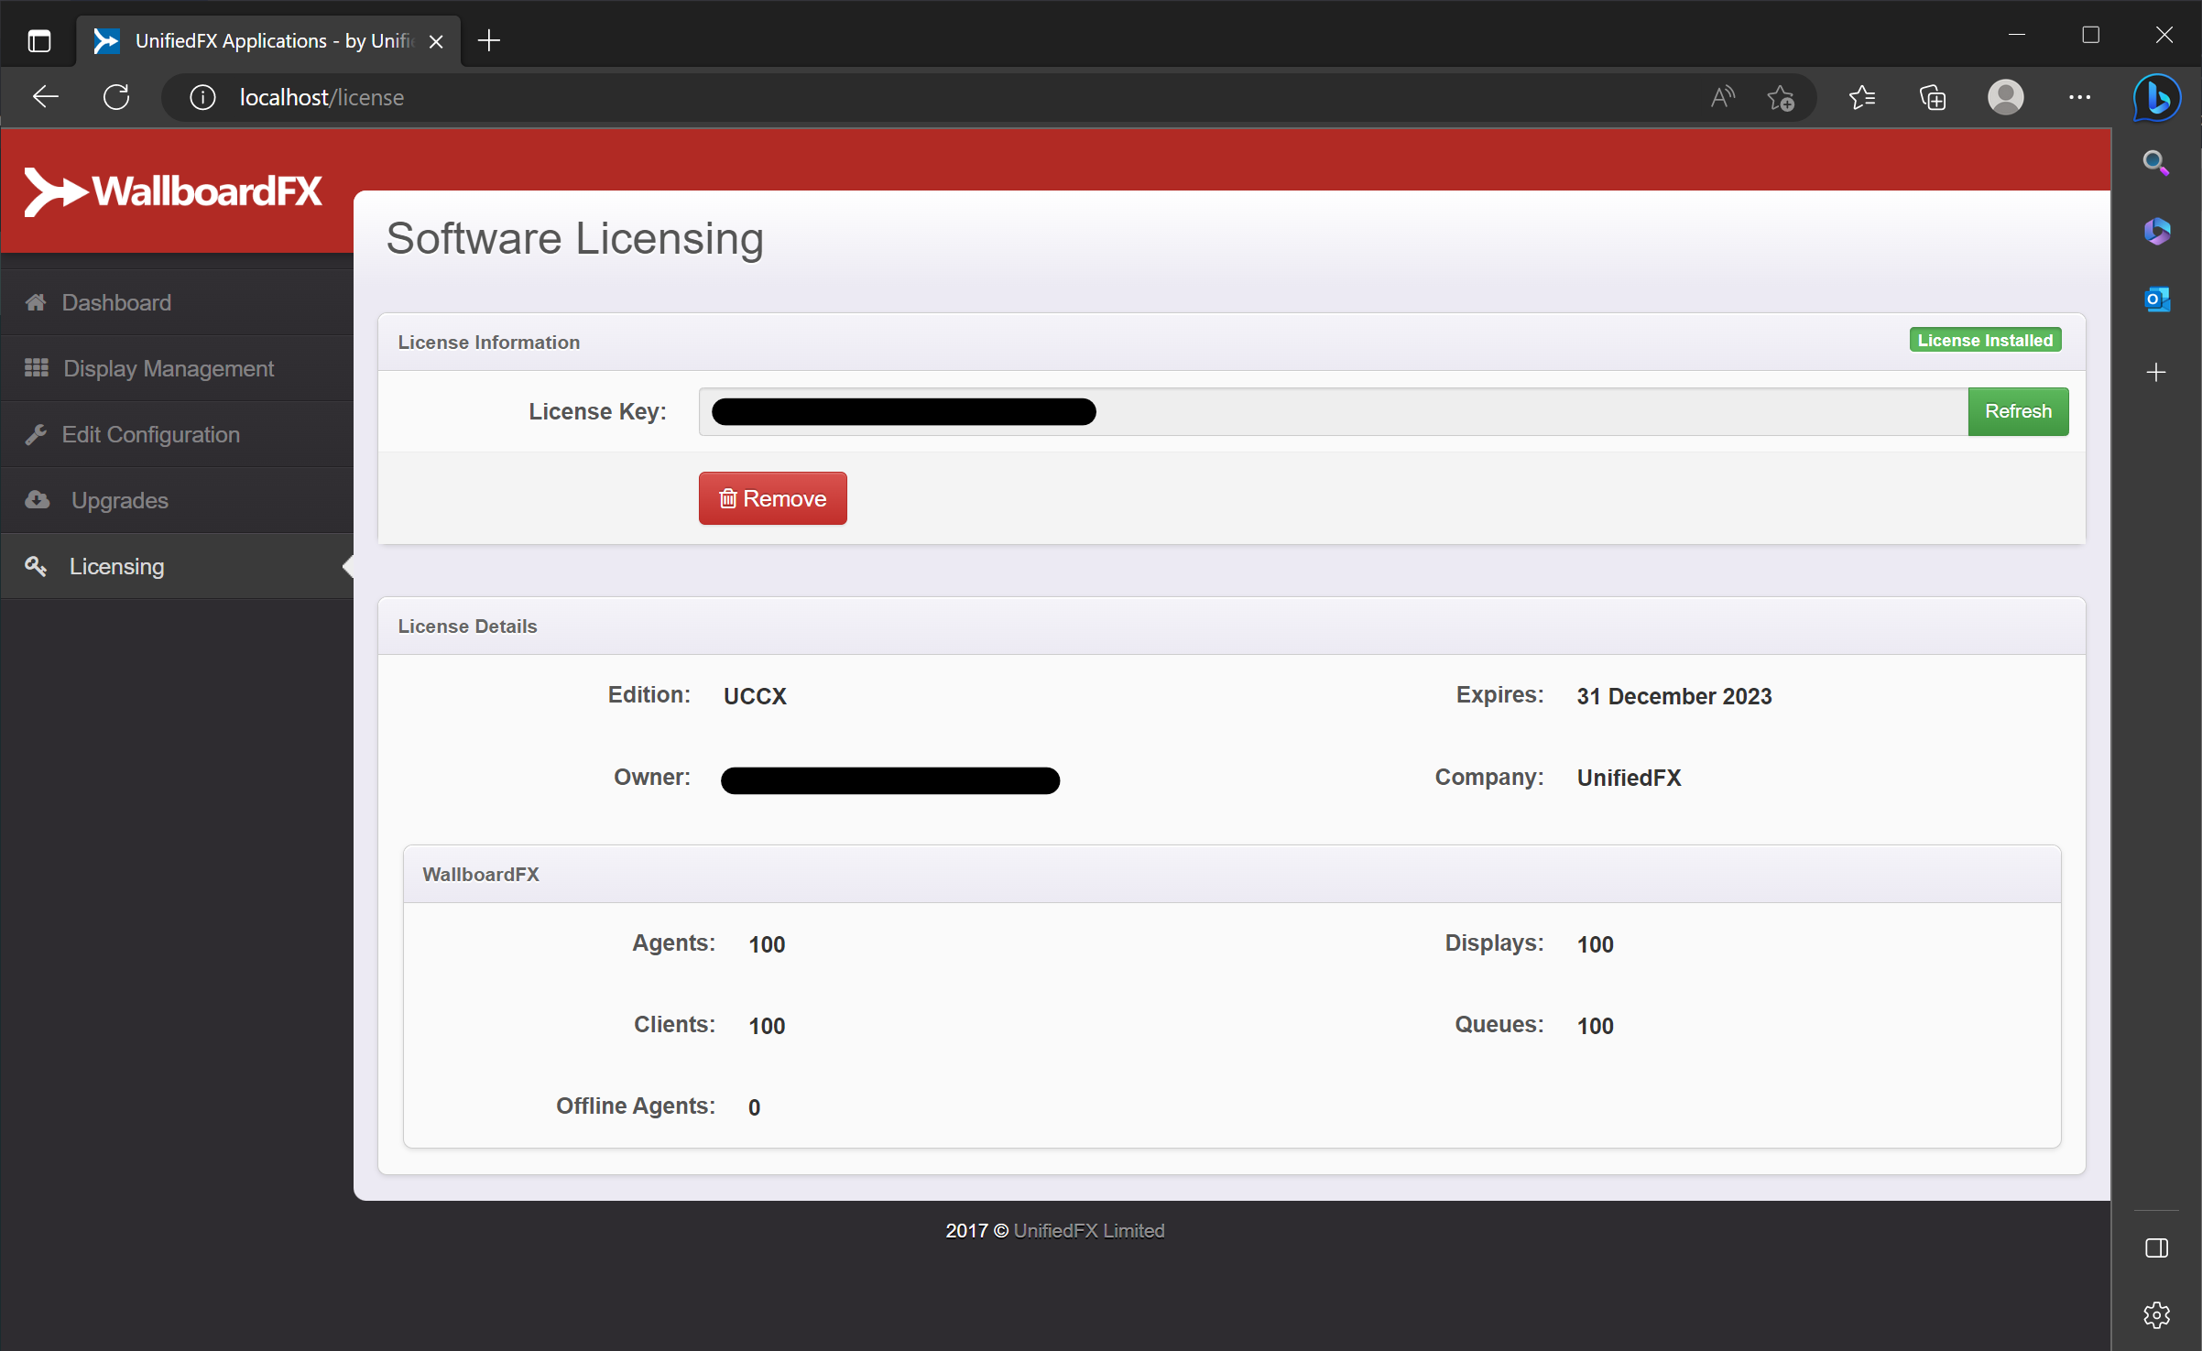The width and height of the screenshot is (2202, 1351).
Task: Click the 31 December 2023 expiry date
Action: click(x=1673, y=696)
